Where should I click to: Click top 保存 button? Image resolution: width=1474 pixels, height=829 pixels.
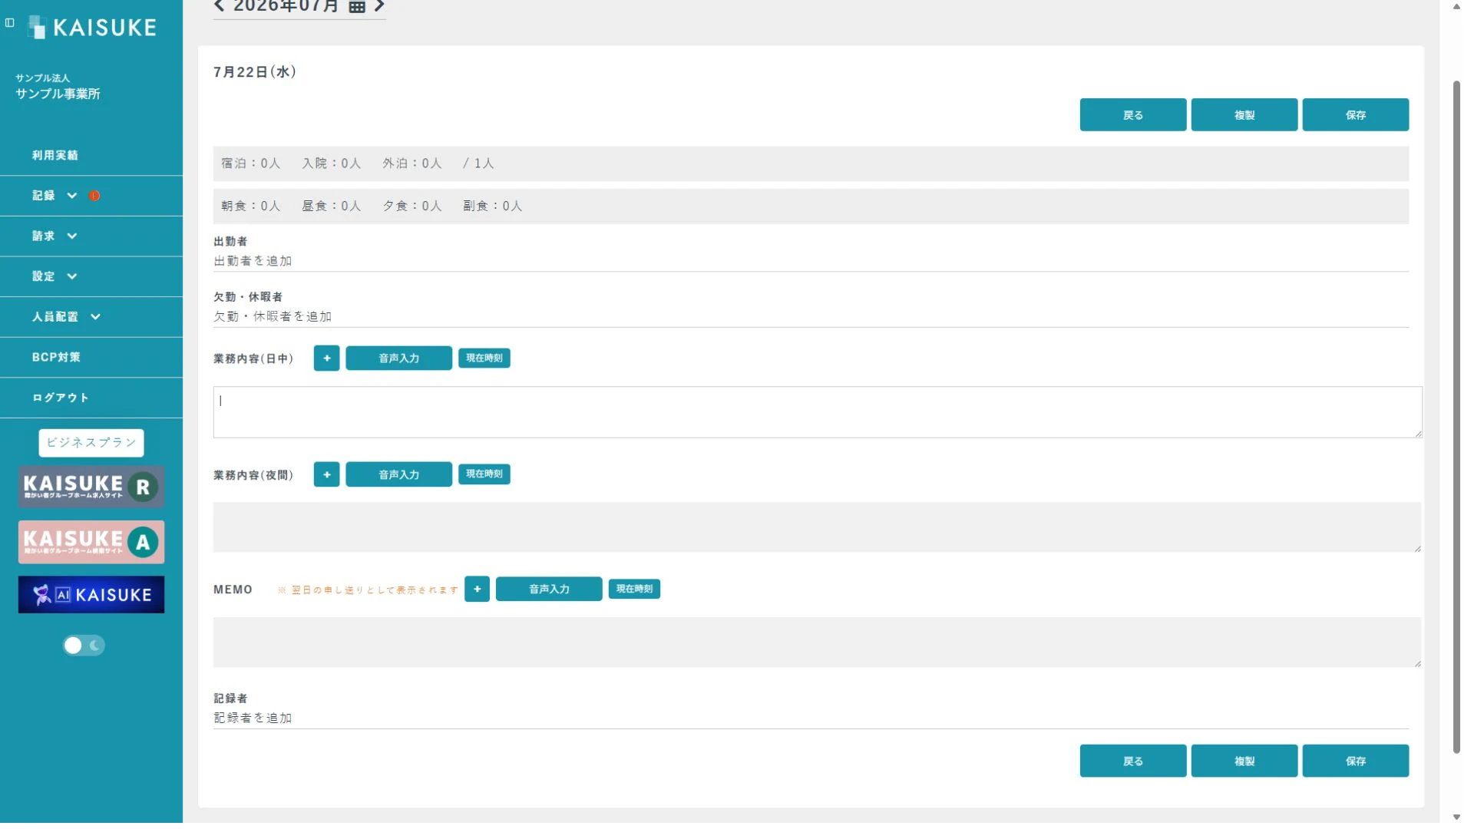click(x=1356, y=115)
